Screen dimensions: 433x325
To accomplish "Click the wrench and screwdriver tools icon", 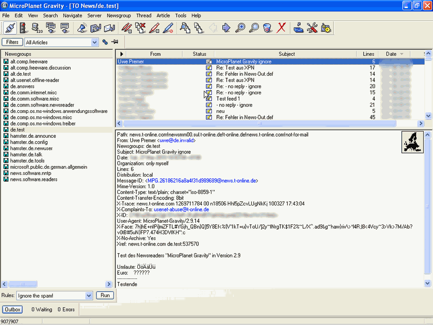I will coord(312,28).
